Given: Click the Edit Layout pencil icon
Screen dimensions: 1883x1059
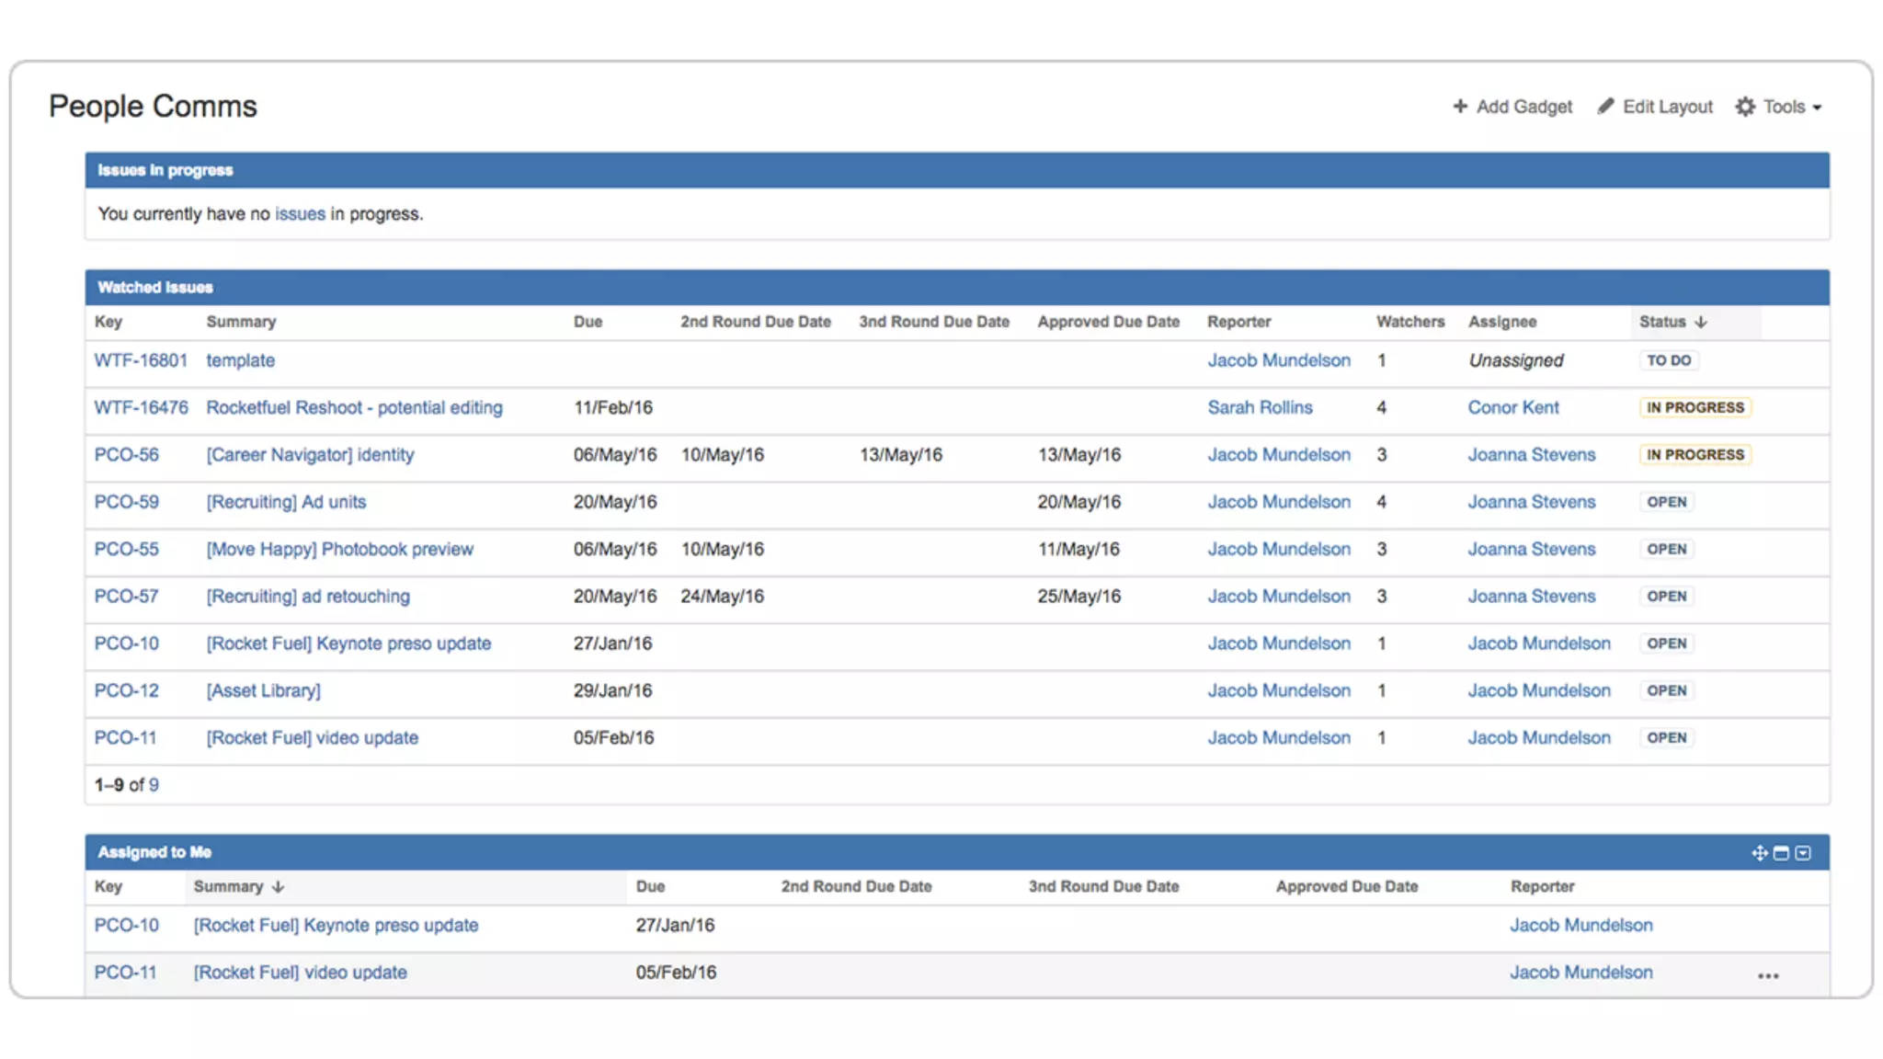Looking at the screenshot, I should click(x=1605, y=107).
